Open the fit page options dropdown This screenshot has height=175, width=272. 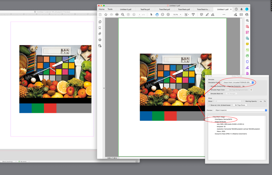(x=187, y=15)
